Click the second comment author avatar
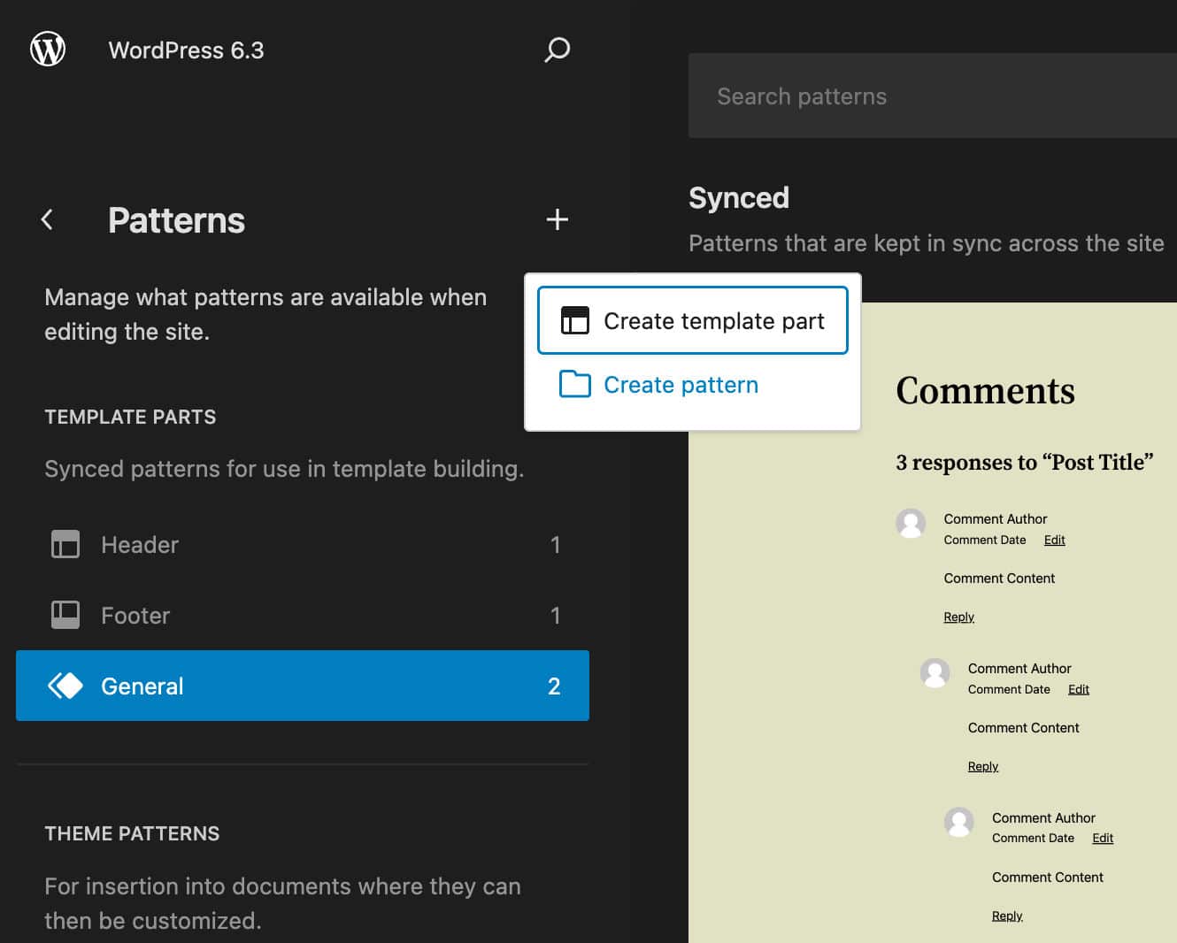This screenshot has height=943, width=1177. (x=935, y=673)
